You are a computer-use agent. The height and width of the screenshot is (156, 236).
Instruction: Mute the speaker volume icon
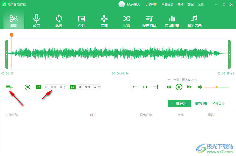200,87
